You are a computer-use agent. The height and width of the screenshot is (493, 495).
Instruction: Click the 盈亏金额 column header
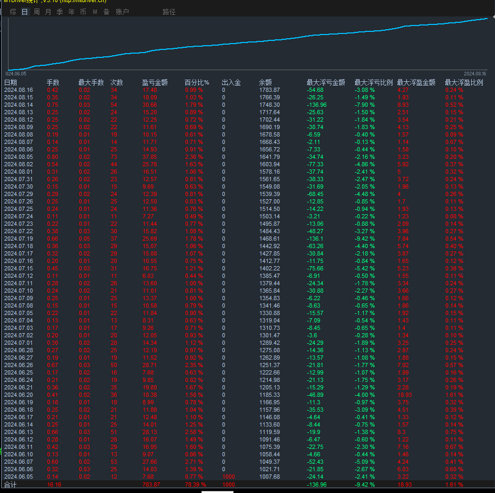[155, 82]
